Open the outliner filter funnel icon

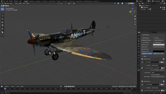point(161,3)
